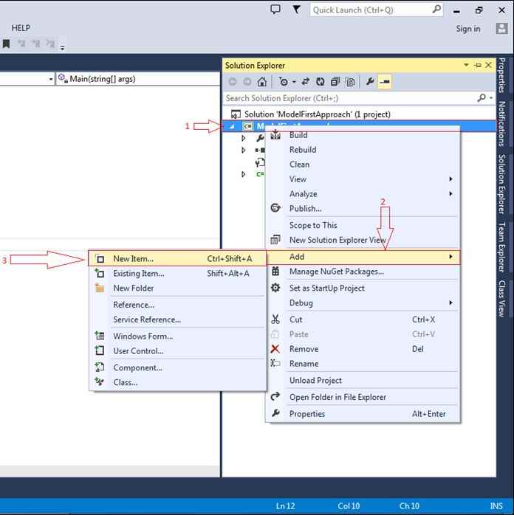Choose Open Folder in File Explorer
This screenshot has width=514, height=515.
point(363,398)
